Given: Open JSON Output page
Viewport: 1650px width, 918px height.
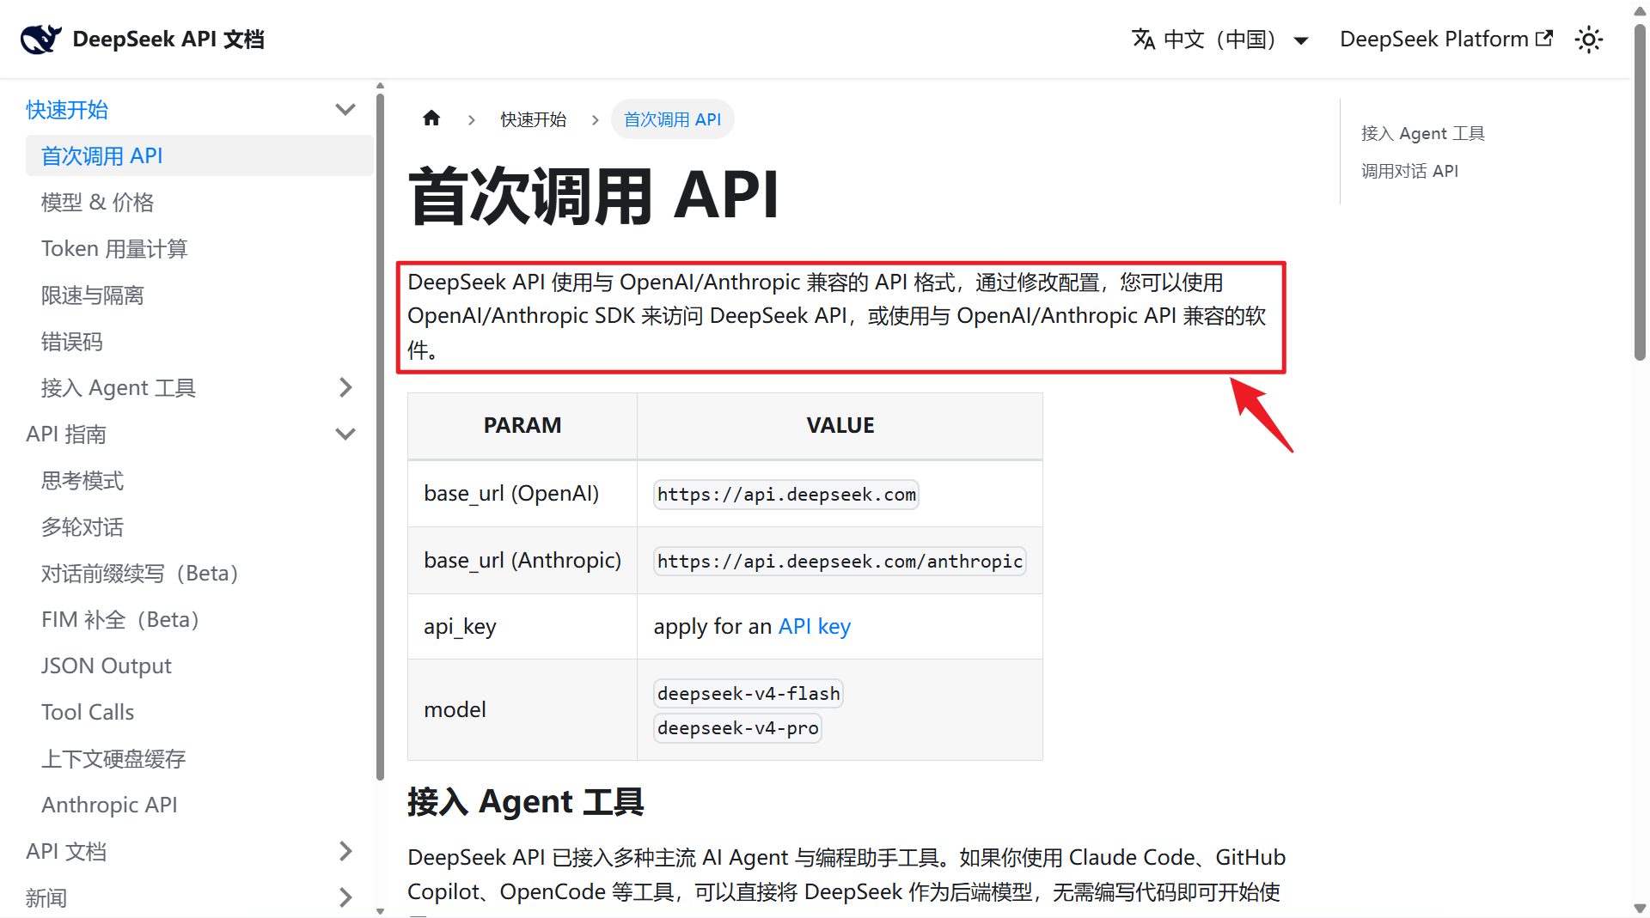Looking at the screenshot, I should pyautogui.click(x=107, y=666).
